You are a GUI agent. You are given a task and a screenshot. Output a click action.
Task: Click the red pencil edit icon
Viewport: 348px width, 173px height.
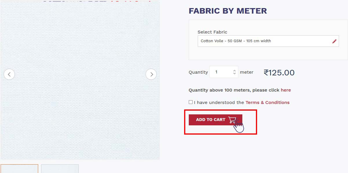tap(334, 41)
